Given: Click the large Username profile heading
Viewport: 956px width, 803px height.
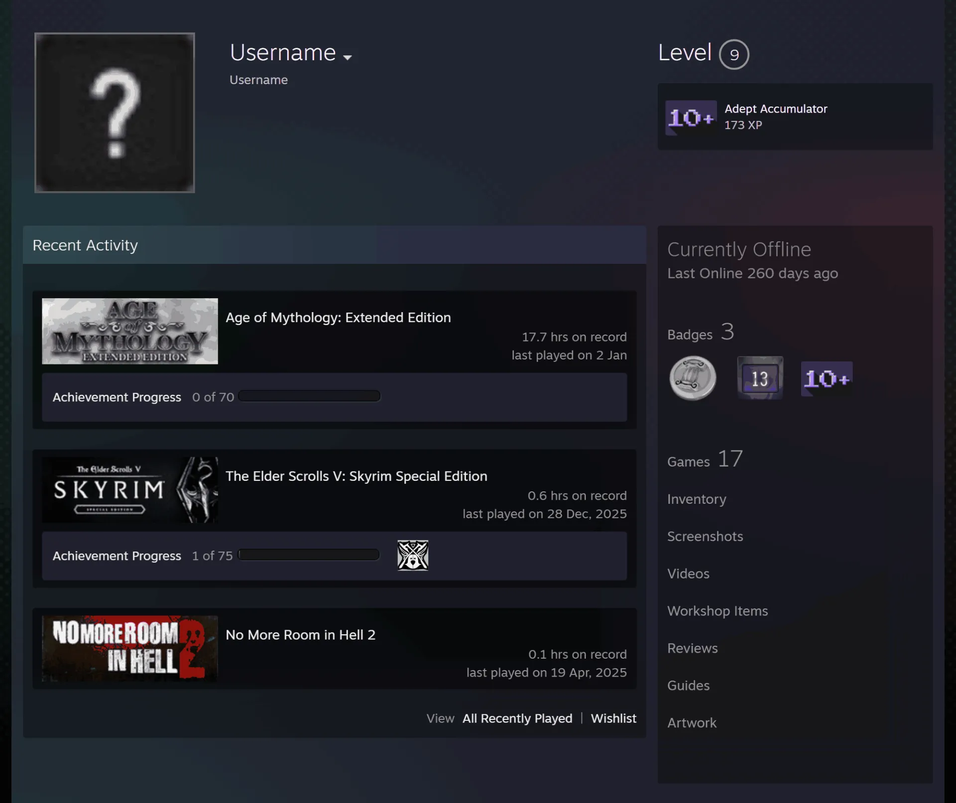Looking at the screenshot, I should click(283, 53).
